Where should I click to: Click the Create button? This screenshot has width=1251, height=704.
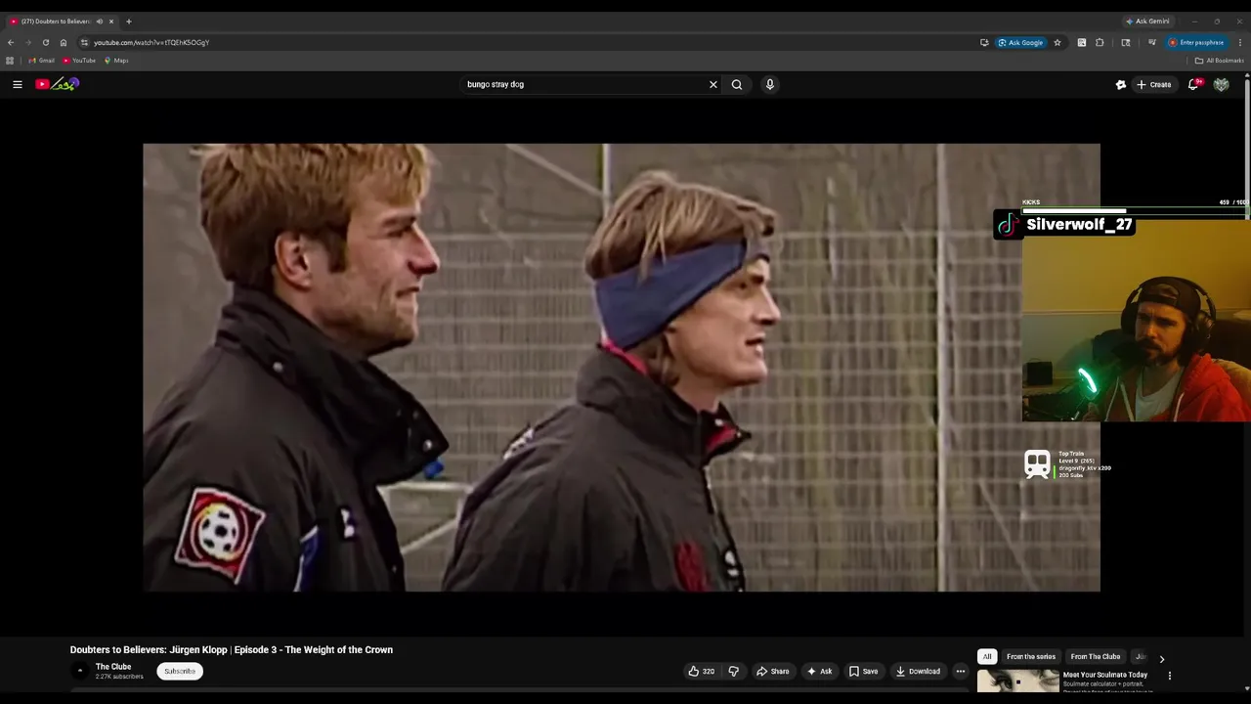(x=1153, y=84)
